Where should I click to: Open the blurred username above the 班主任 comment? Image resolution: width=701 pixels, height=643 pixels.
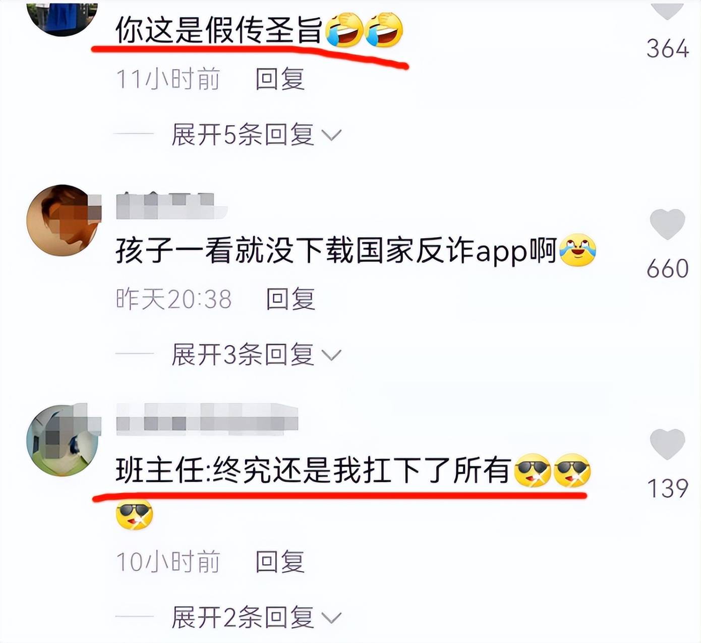(207, 419)
